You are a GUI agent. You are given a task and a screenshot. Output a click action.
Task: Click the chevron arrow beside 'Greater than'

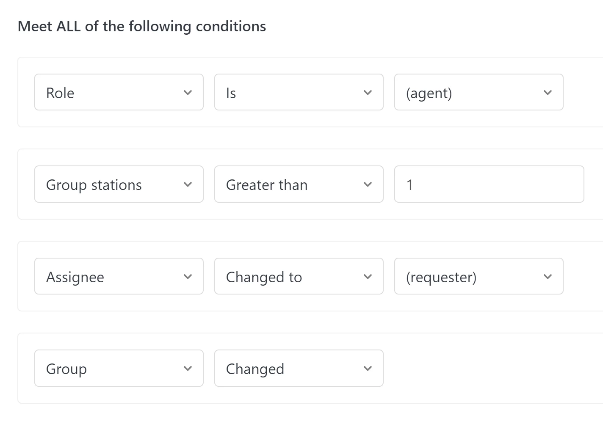[368, 184]
